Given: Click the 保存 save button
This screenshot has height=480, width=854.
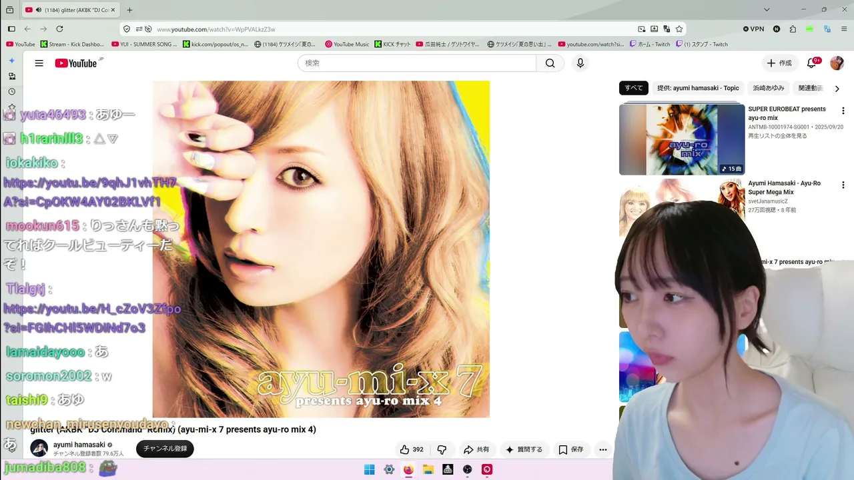Looking at the screenshot, I should click(571, 449).
